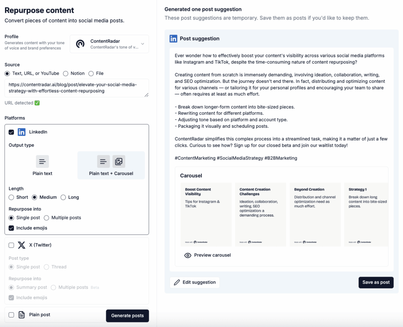Click the LinkedIn icon beside Post suggestion
Screen dimensions: 403x327
click(173, 39)
